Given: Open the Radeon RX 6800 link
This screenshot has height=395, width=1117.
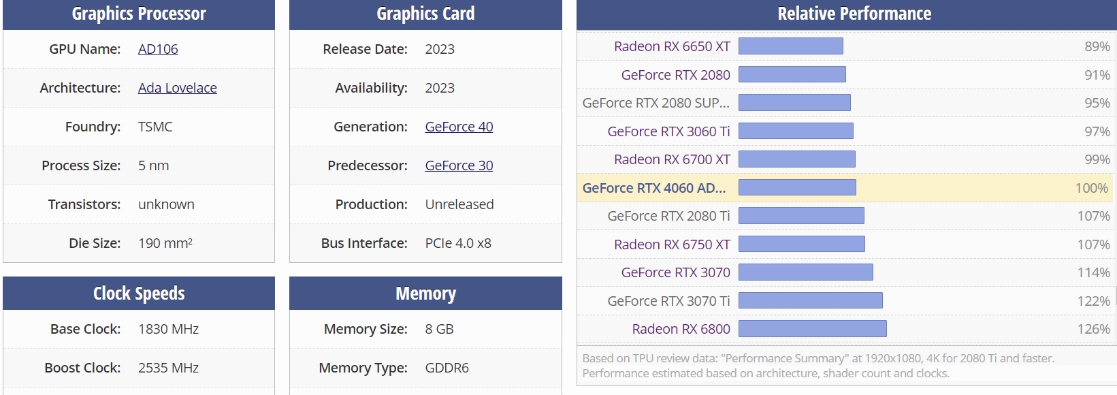Looking at the screenshot, I should coord(681,329).
